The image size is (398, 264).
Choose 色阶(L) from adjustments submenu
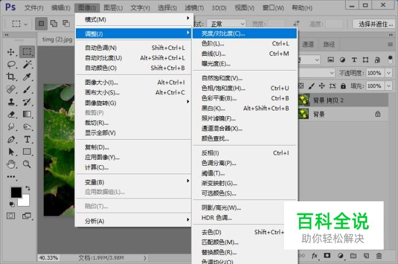tap(244, 44)
